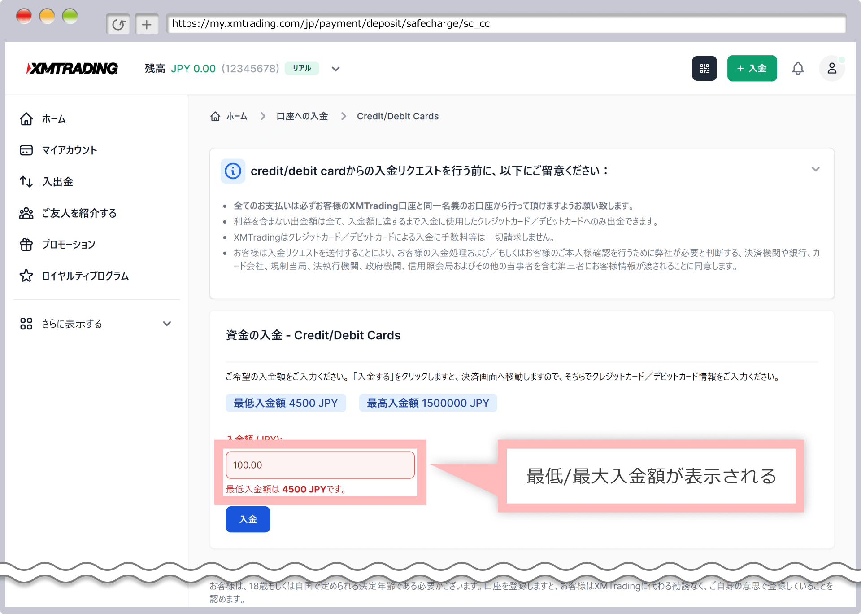Collapse the credit/debit card notice panel
The width and height of the screenshot is (861, 614).
point(815,169)
